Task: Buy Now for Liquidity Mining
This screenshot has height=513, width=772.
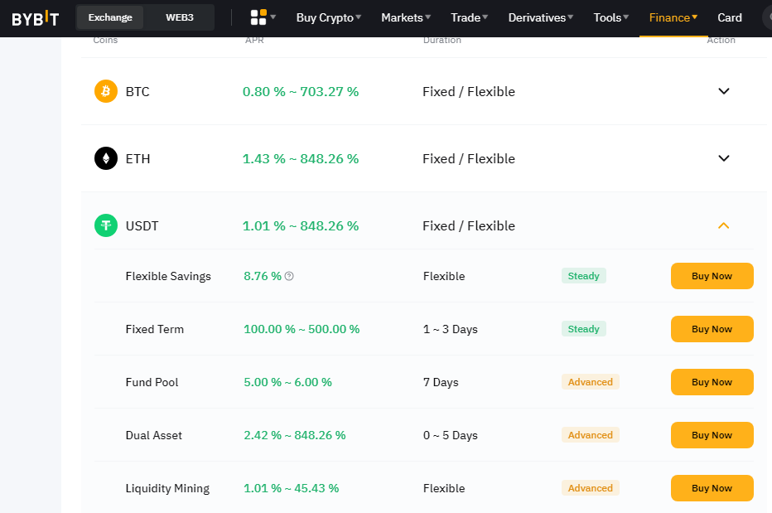Action: (712, 488)
